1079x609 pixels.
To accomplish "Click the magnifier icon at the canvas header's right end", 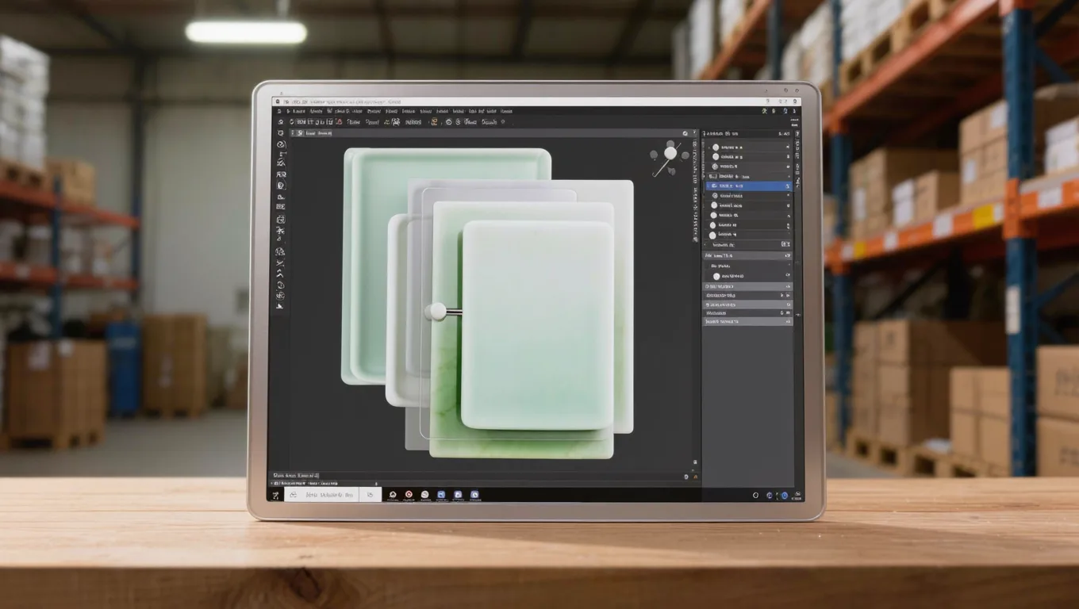I will click(685, 134).
